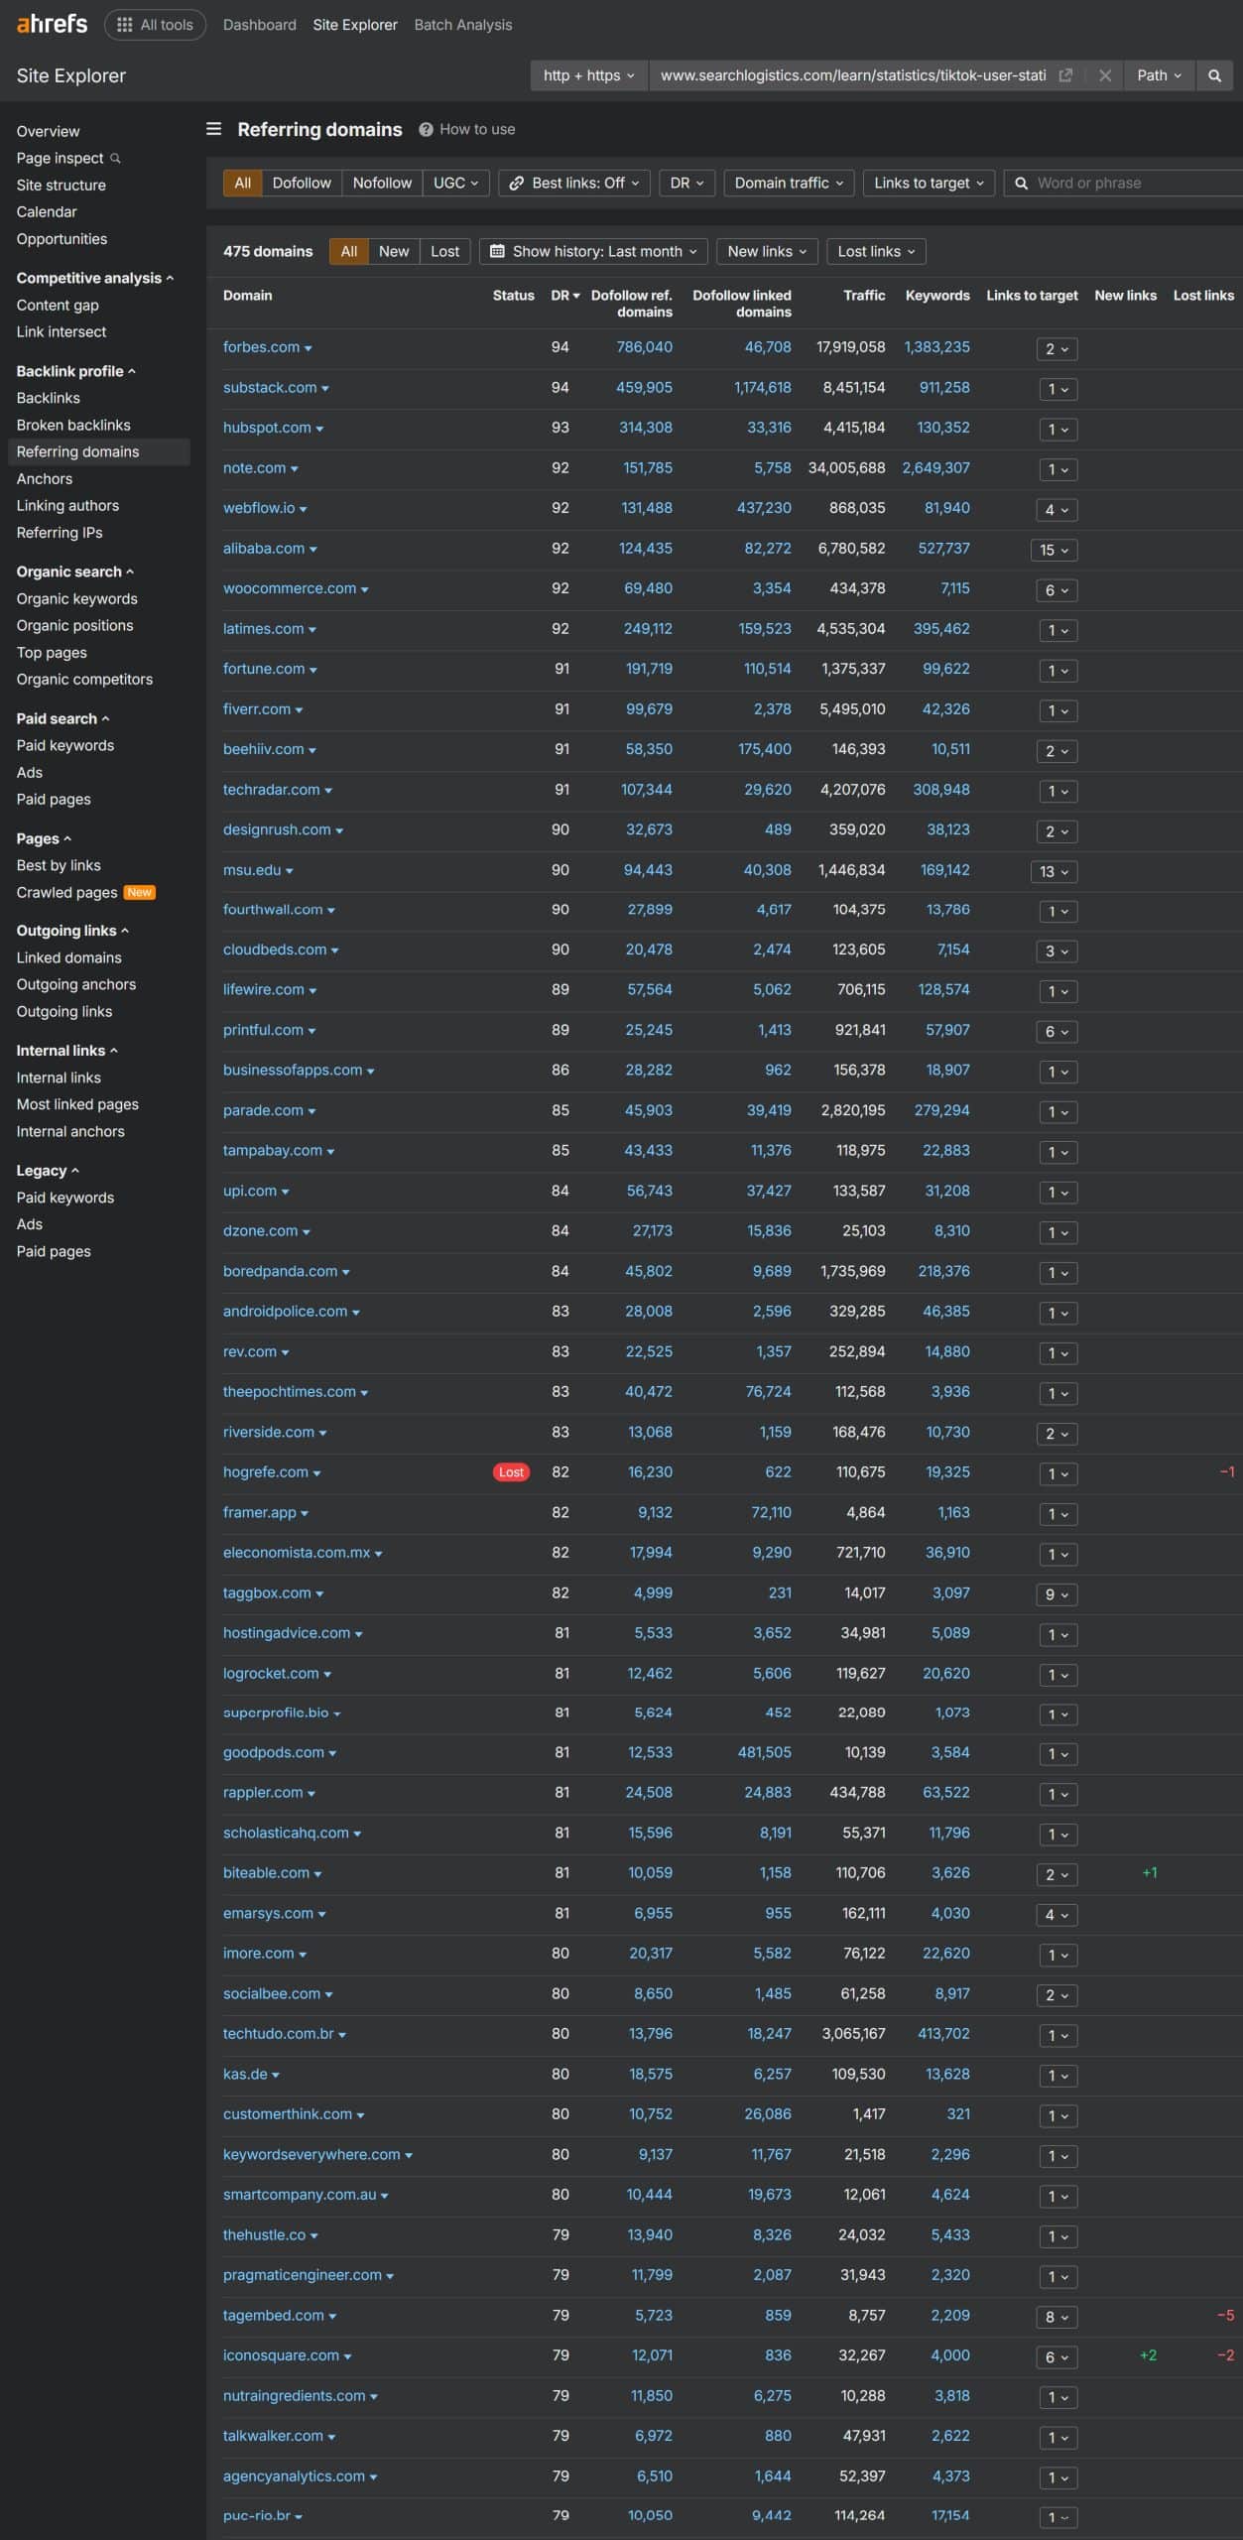This screenshot has width=1243, height=2540.
Task: Open the Show history: Last month button
Action: click(x=593, y=251)
